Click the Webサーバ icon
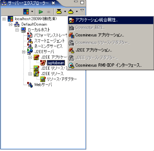Screen dimensions: 154x151 [30, 85]
